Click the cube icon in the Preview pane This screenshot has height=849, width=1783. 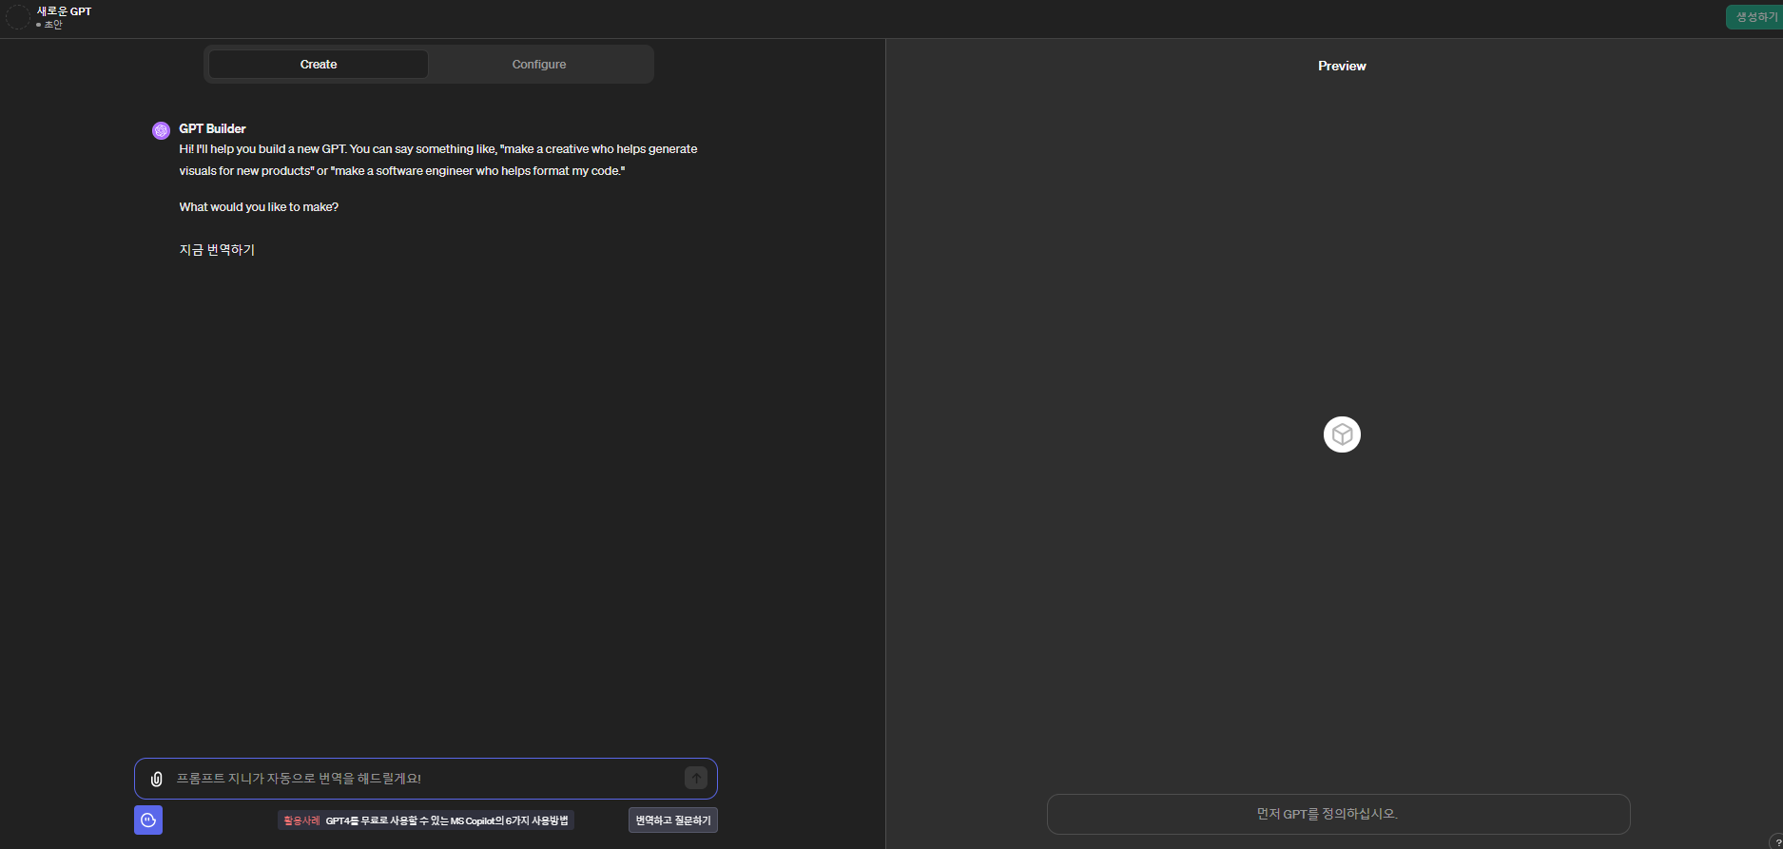[x=1342, y=434]
